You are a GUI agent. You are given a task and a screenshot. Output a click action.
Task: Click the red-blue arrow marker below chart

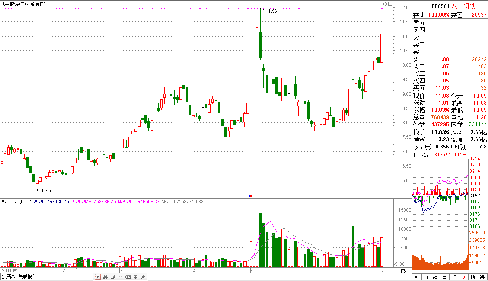(x=250, y=196)
